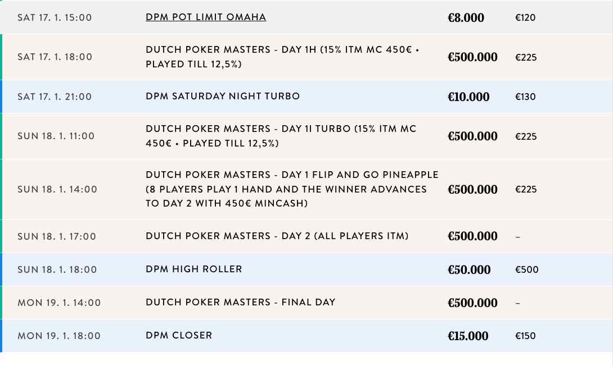Screen dimensions: 613x366
Task: Click the SUN 18. 1. 11:00 date
Action: pyautogui.click(x=56, y=136)
